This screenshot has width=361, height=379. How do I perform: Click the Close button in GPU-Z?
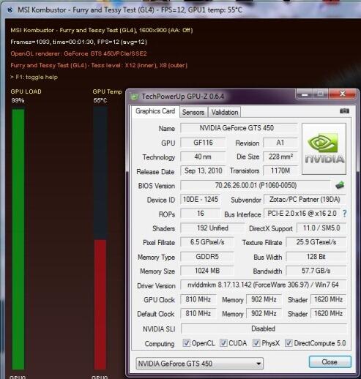pyautogui.click(x=330, y=361)
